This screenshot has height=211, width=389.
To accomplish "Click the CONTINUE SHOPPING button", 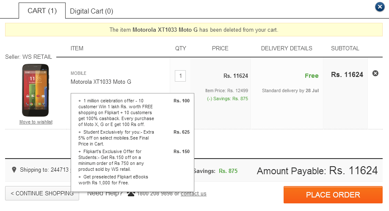I will pos(42,193).
